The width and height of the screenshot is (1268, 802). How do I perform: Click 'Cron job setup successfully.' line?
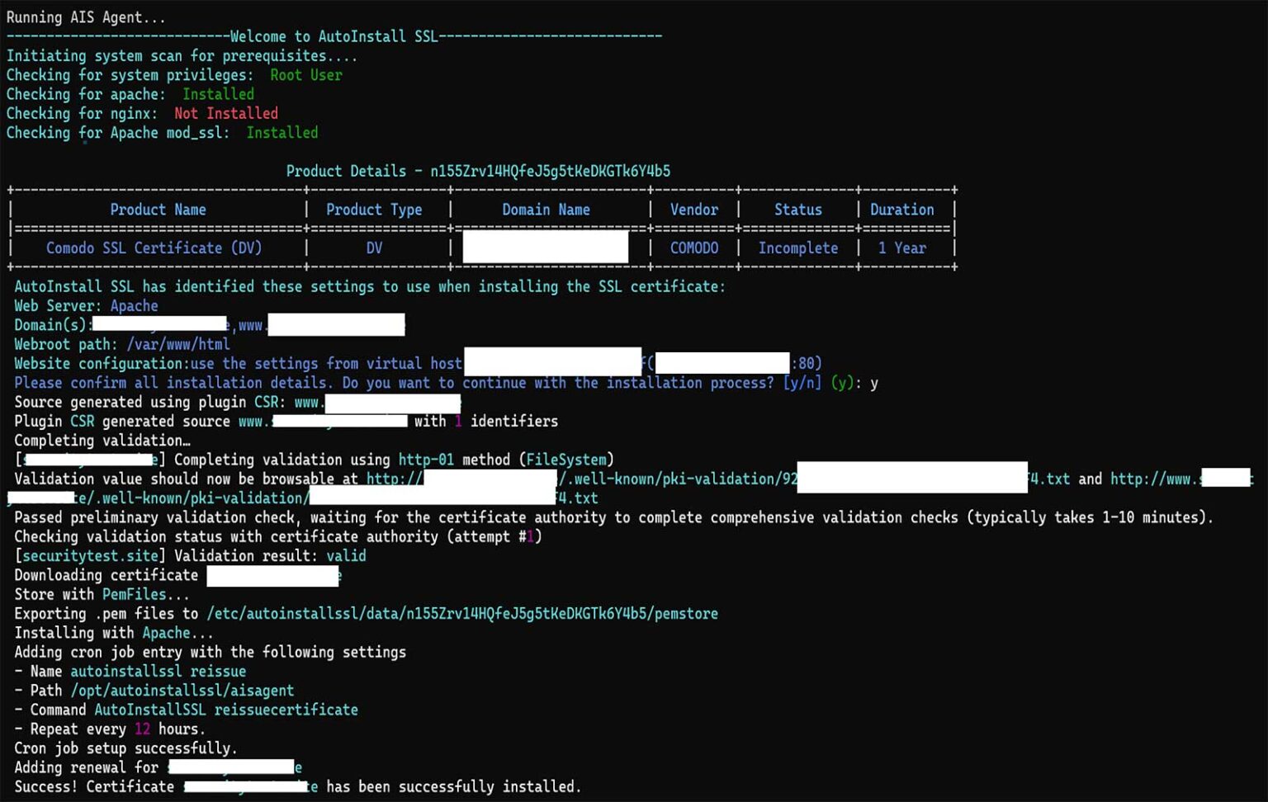(125, 748)
